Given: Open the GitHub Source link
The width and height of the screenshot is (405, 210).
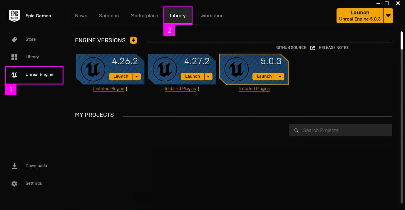Looking at the screenshot, I should 291,48.
